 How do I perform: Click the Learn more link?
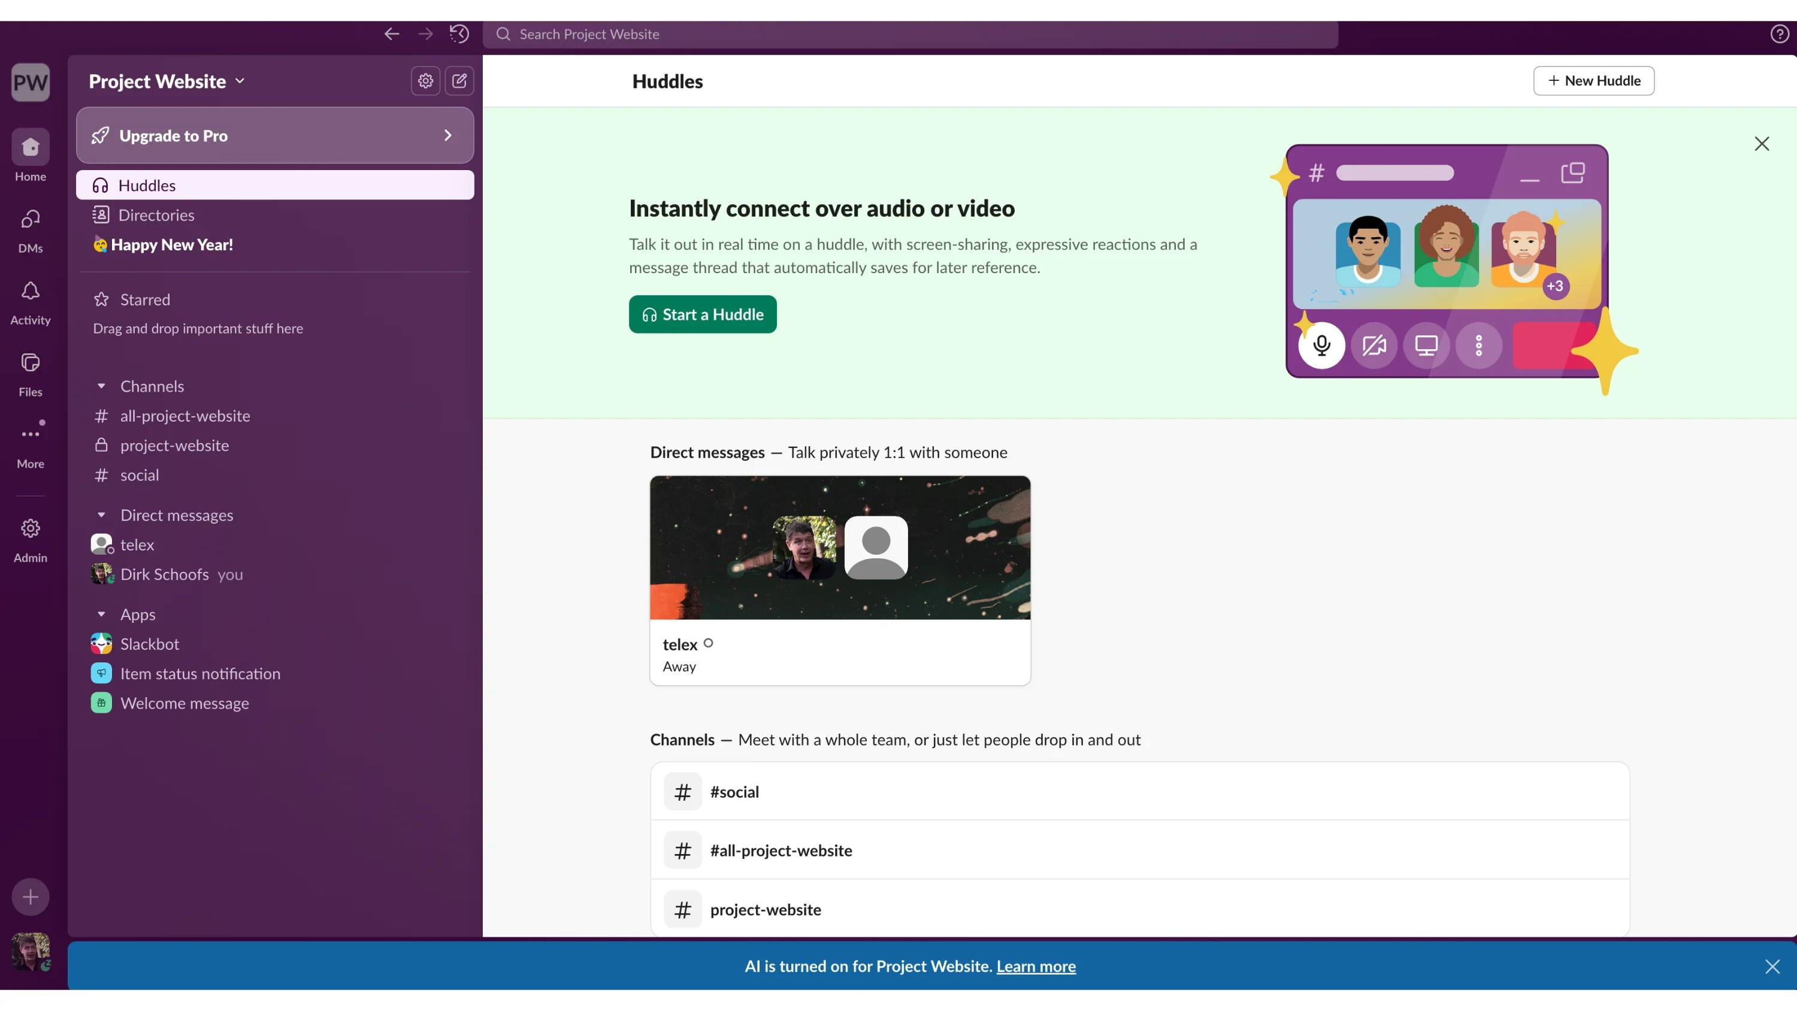pos(1036,965)
